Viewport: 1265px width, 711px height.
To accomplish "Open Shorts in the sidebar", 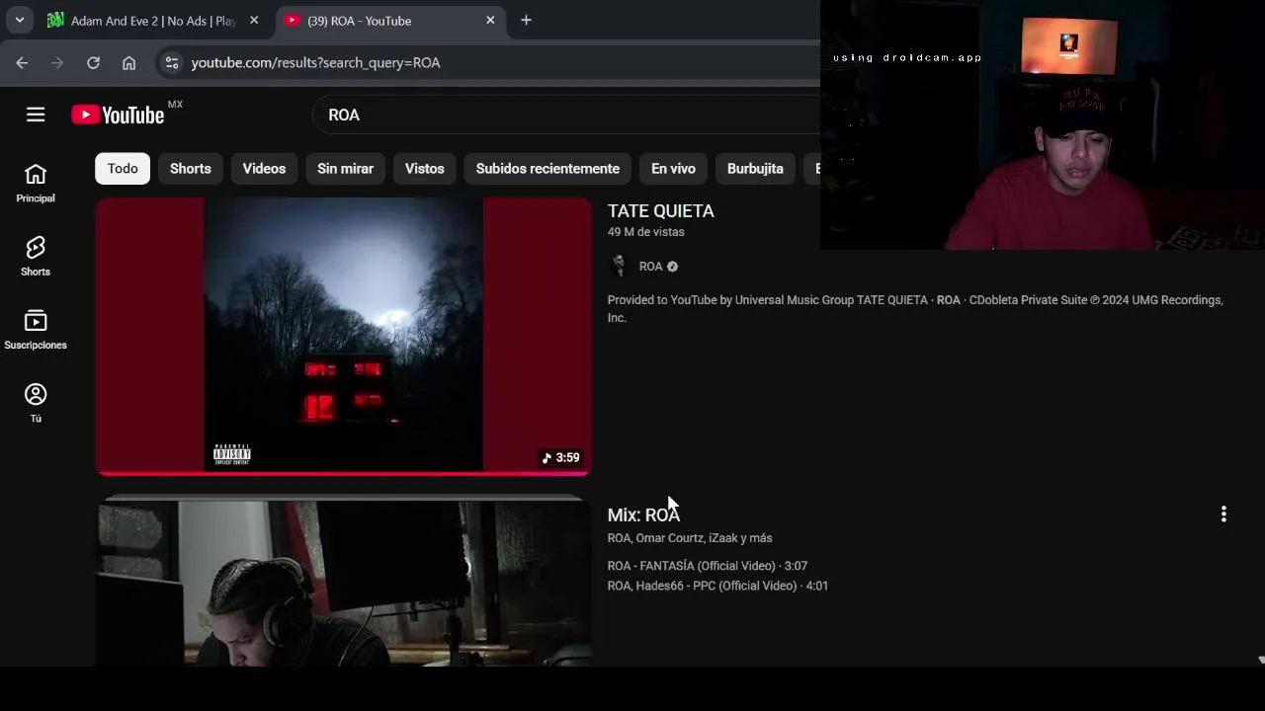I will [x=36, y=257].
